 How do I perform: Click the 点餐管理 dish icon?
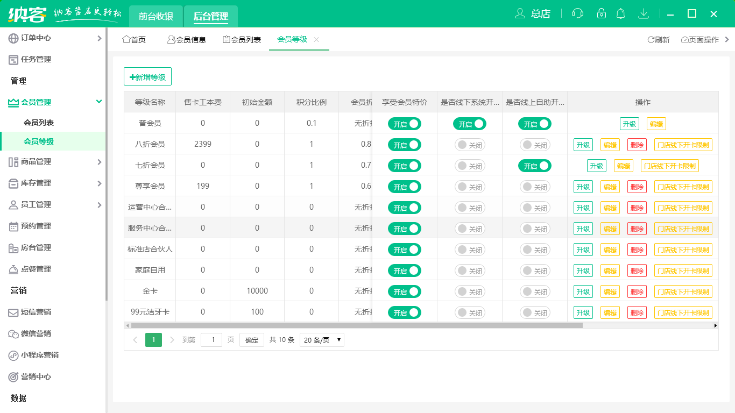coord(13,269)
